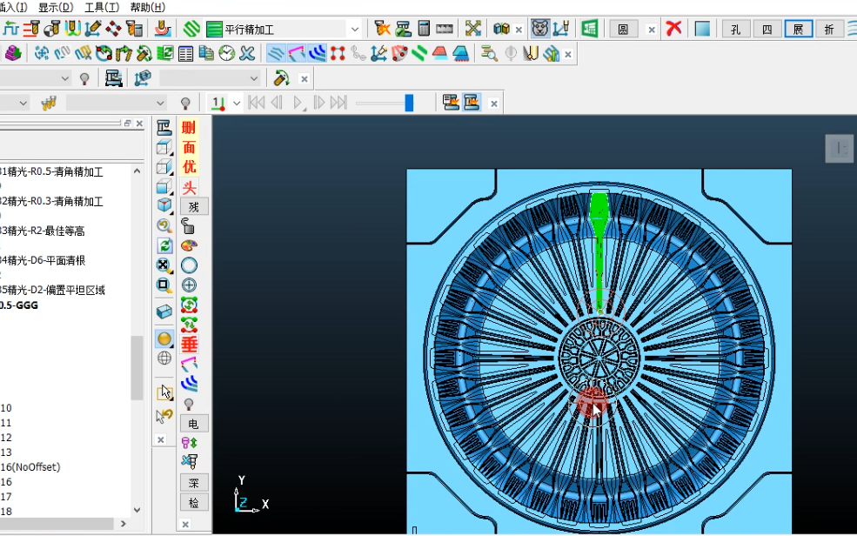Viewport: 857px width, 536px height.
Task: Toggle the wireframe globe view mode
Action: [164, 358]
